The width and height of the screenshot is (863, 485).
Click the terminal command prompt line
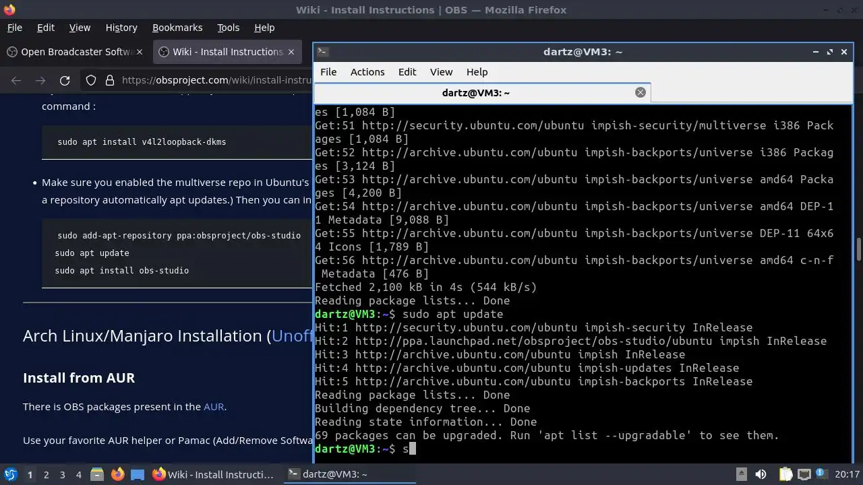[365, 449]
